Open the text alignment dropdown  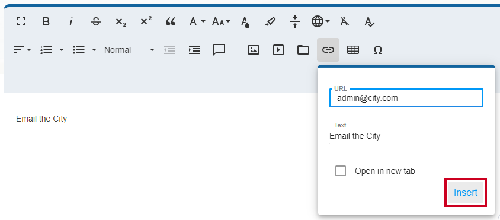pos(22,50)
